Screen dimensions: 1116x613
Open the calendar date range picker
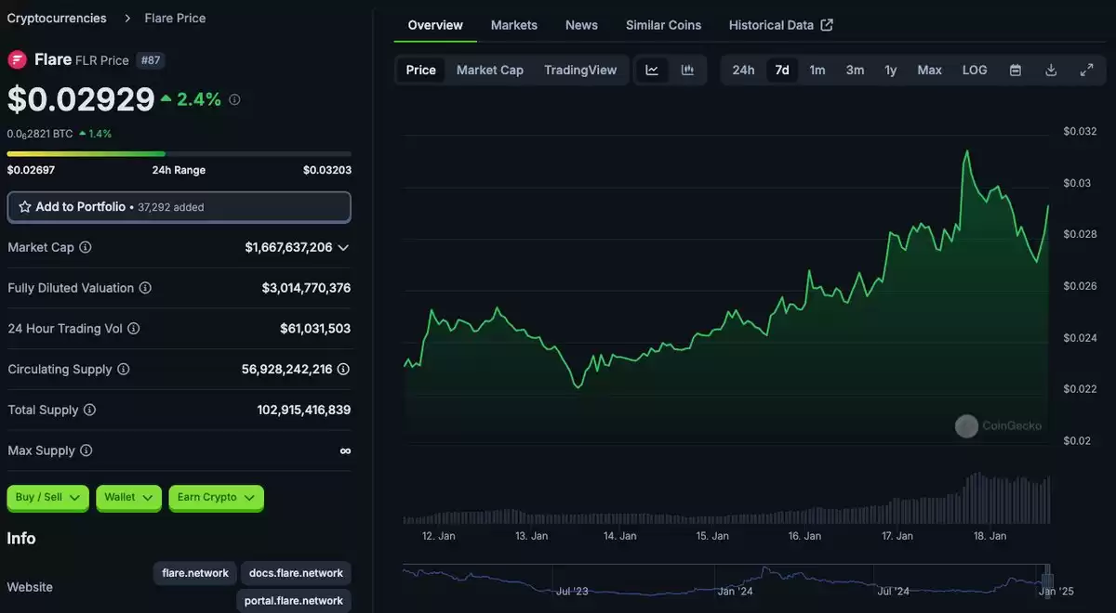(x=1016, y=70)
